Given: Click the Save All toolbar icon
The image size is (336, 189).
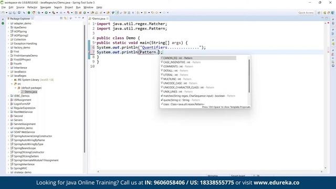Looking at the screenshot, I should (x=14, y=13).
